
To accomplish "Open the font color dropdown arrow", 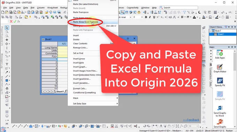I will (x=197, y=17).
